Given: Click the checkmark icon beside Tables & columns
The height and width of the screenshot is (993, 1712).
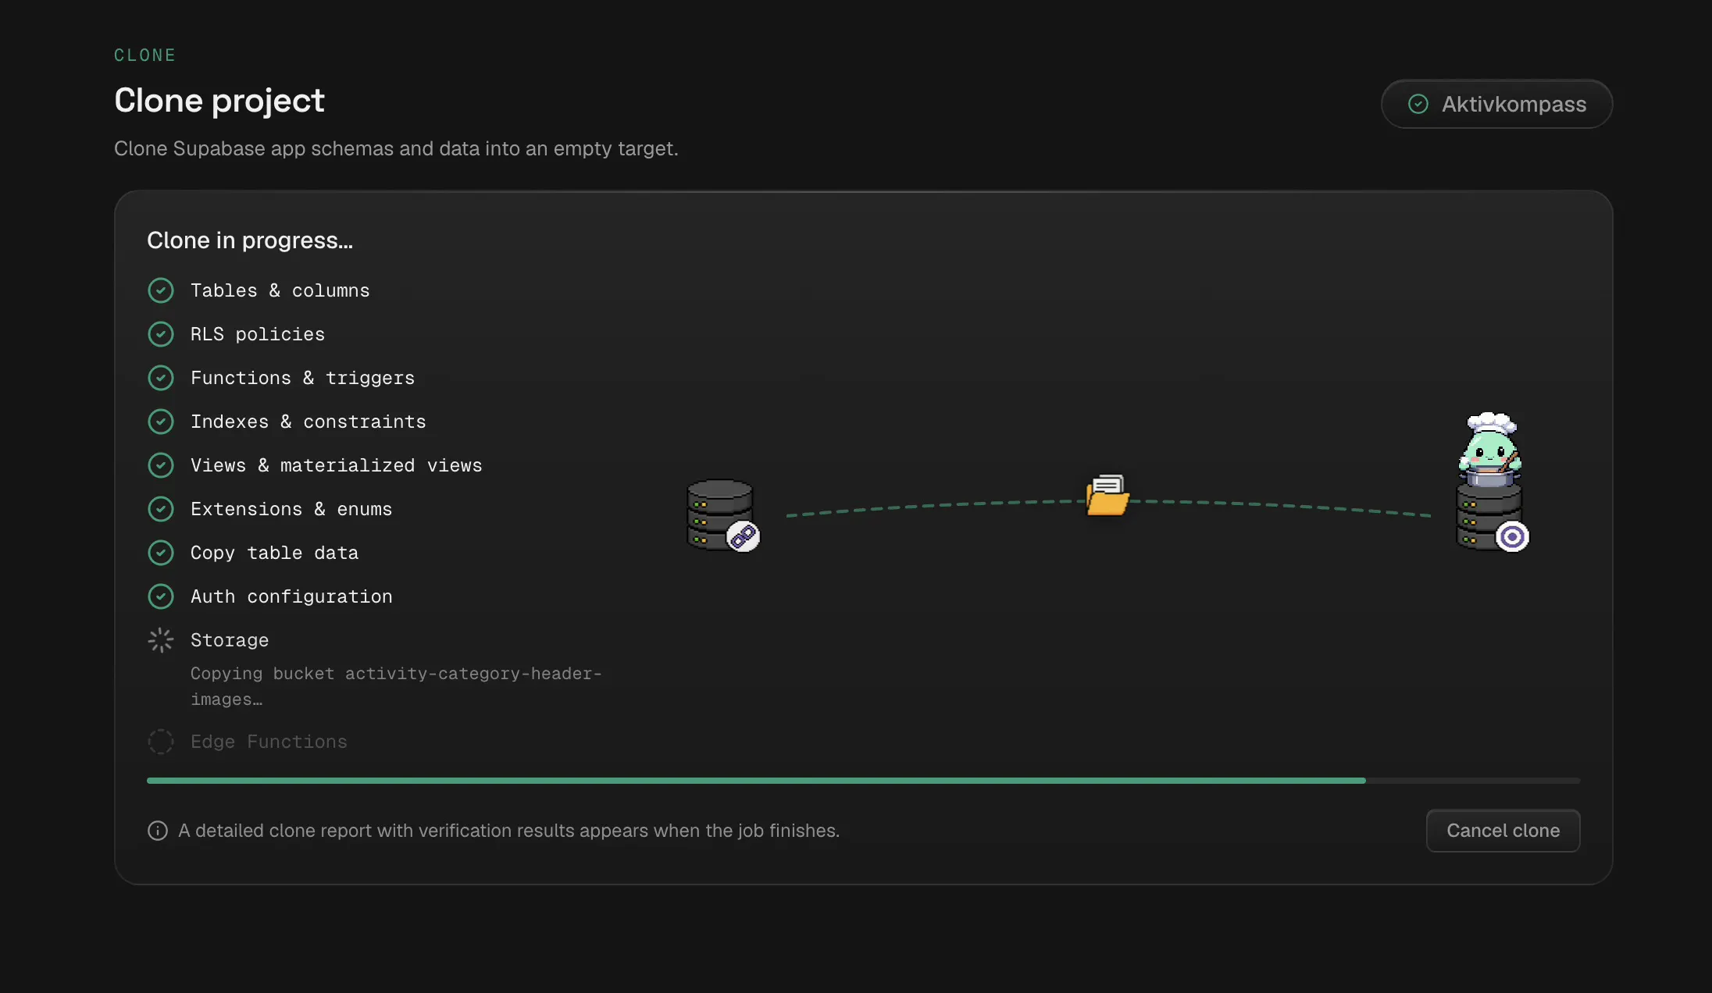Looking at the screenshot, I should 161,290.
